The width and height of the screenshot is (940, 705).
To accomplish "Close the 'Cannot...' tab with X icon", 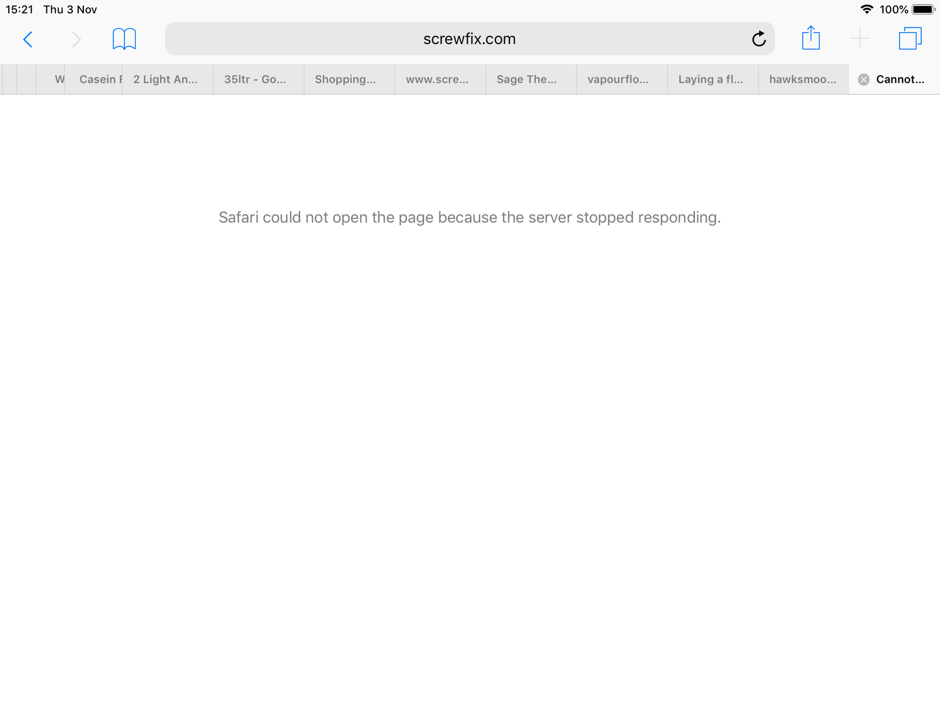I will click(864, 80).
